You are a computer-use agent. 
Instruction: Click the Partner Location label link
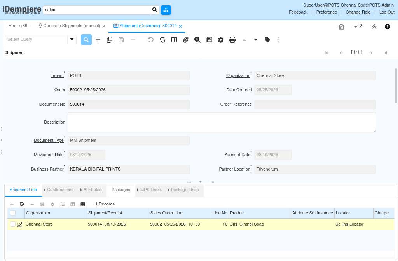tap(234, 169)
